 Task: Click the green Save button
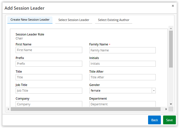click(169, 120)
